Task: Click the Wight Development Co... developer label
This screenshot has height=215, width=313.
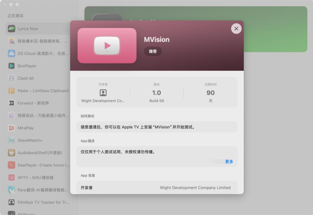Action: click(x=103, y=101)
